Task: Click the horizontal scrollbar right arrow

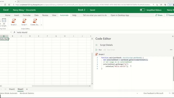Action: pyautogui.click(x=90, y=86)
